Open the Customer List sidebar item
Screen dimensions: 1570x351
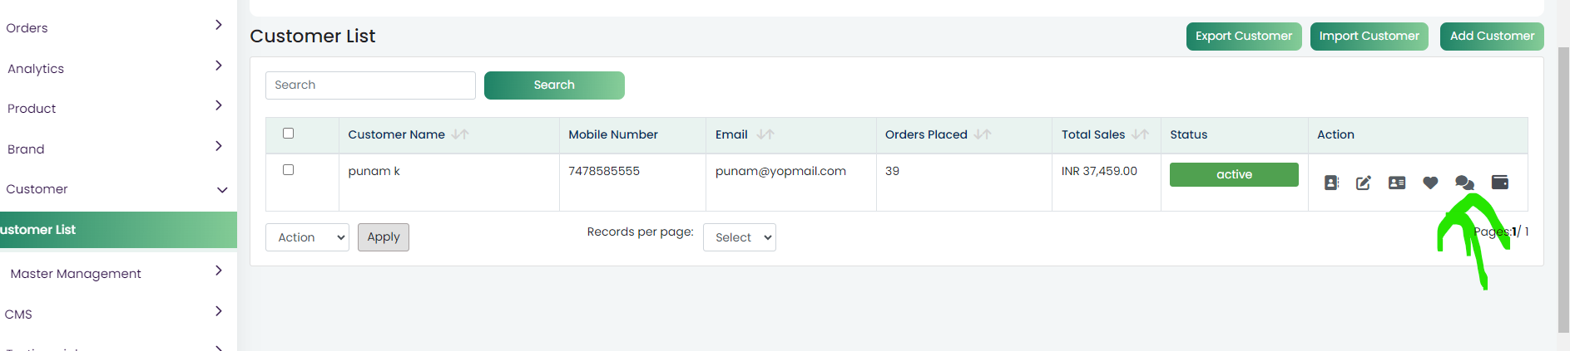tap(116, 230)
